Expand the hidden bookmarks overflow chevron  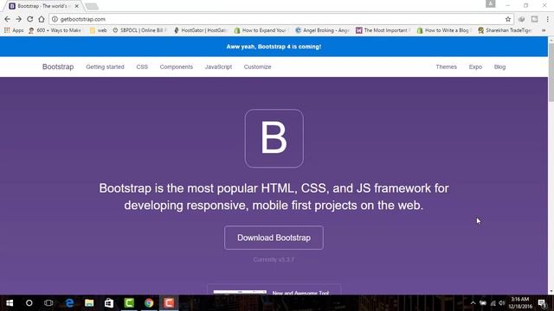pos(544,30)
